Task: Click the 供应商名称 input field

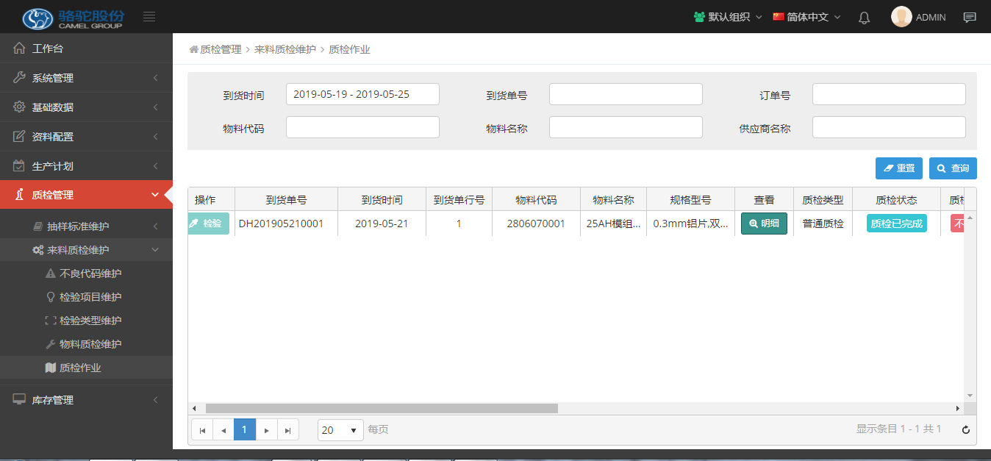Action: [x=889, y=127]
